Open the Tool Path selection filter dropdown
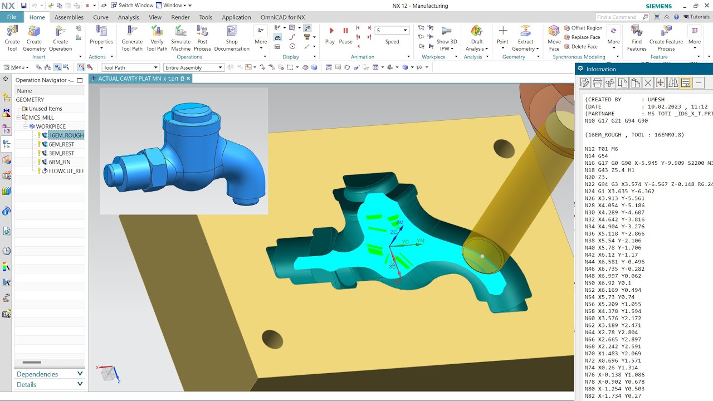 coord(155,67)
